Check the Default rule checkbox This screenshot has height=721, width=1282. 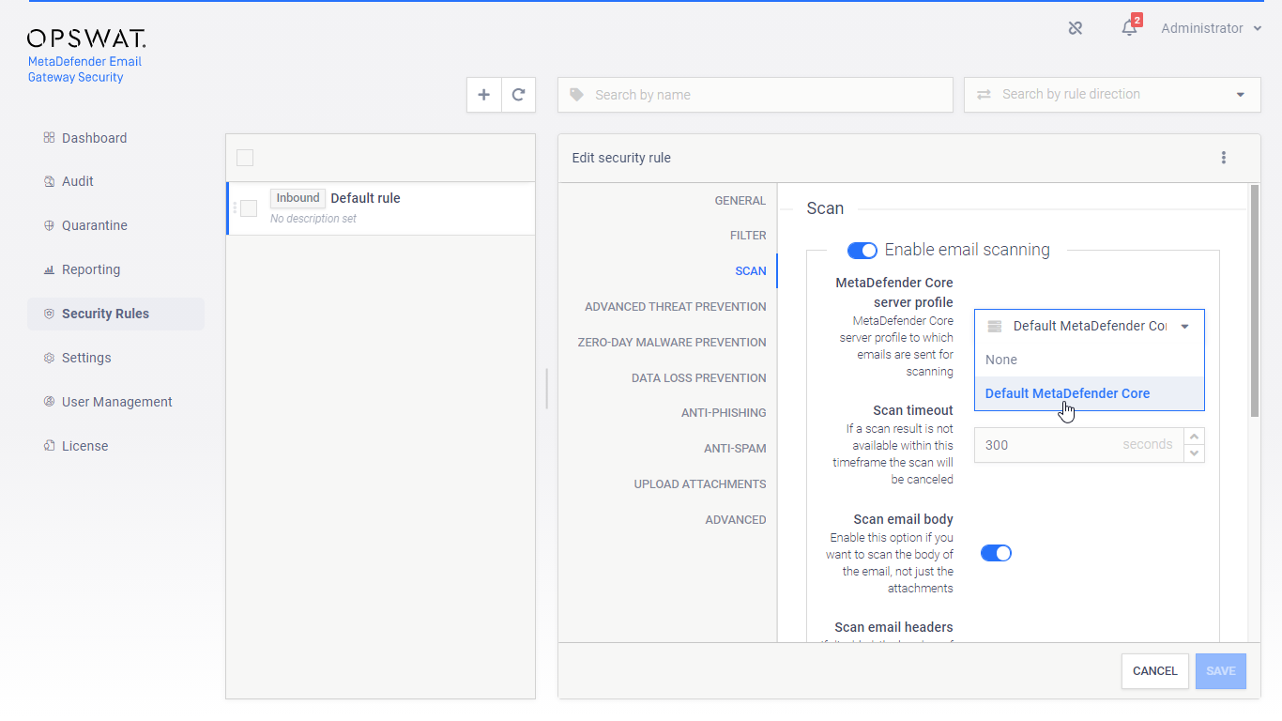pos(249,208)
